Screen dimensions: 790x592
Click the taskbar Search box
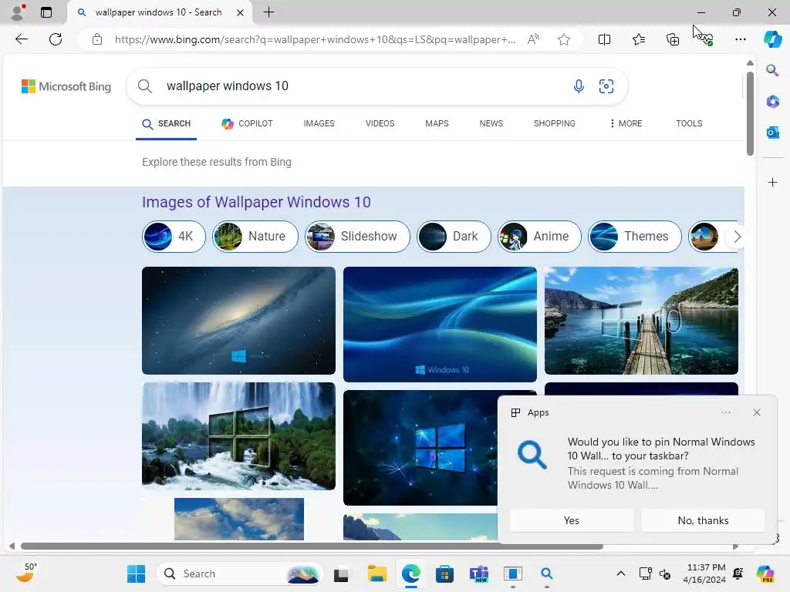pyautogui.click(x=239, y=573)
